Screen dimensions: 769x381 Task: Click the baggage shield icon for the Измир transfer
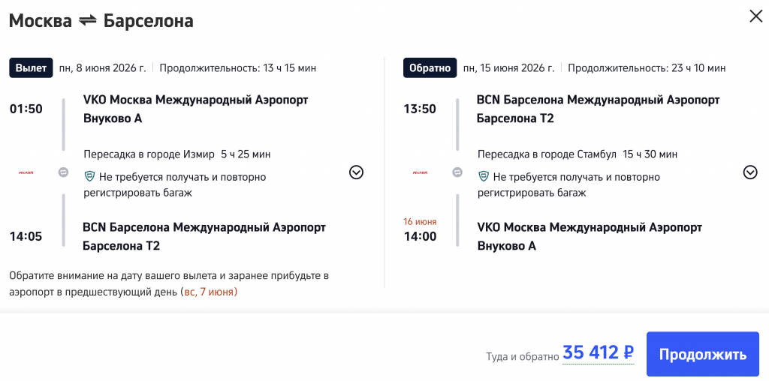(89, 177)
